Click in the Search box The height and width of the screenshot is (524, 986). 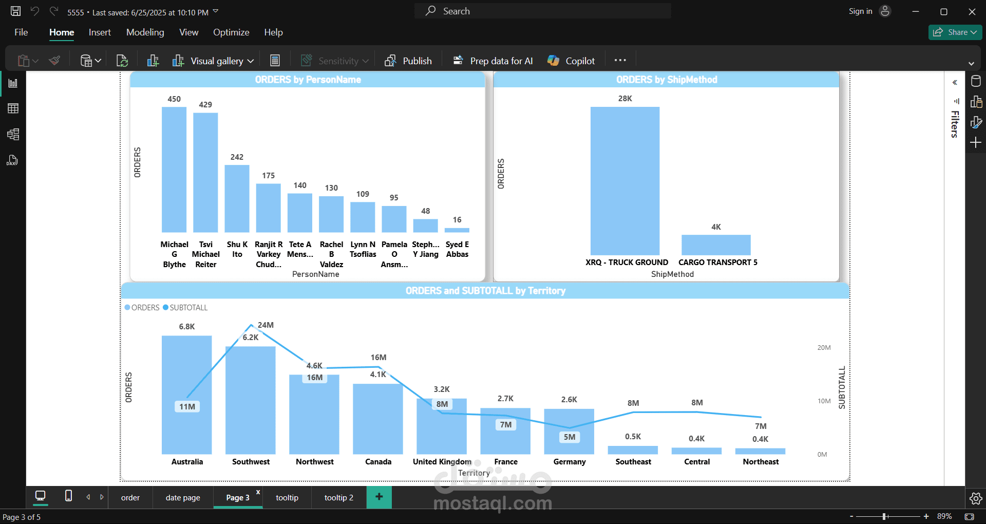[x=543, y=11]
